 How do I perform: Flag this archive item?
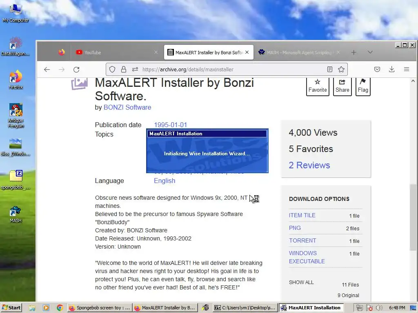coord(363,86)
